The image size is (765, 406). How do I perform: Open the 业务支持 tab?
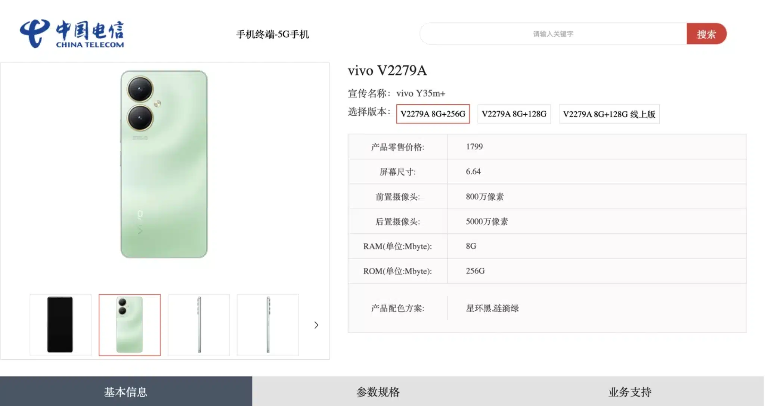click(630, 391)
